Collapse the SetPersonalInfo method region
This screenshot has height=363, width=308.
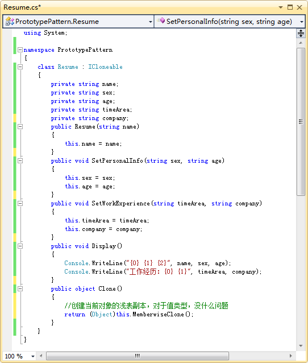tap(20, 160)
